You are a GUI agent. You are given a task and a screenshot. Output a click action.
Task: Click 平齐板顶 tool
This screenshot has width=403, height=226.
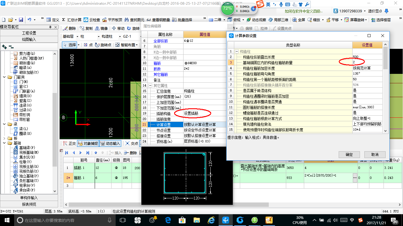[112, 20]
